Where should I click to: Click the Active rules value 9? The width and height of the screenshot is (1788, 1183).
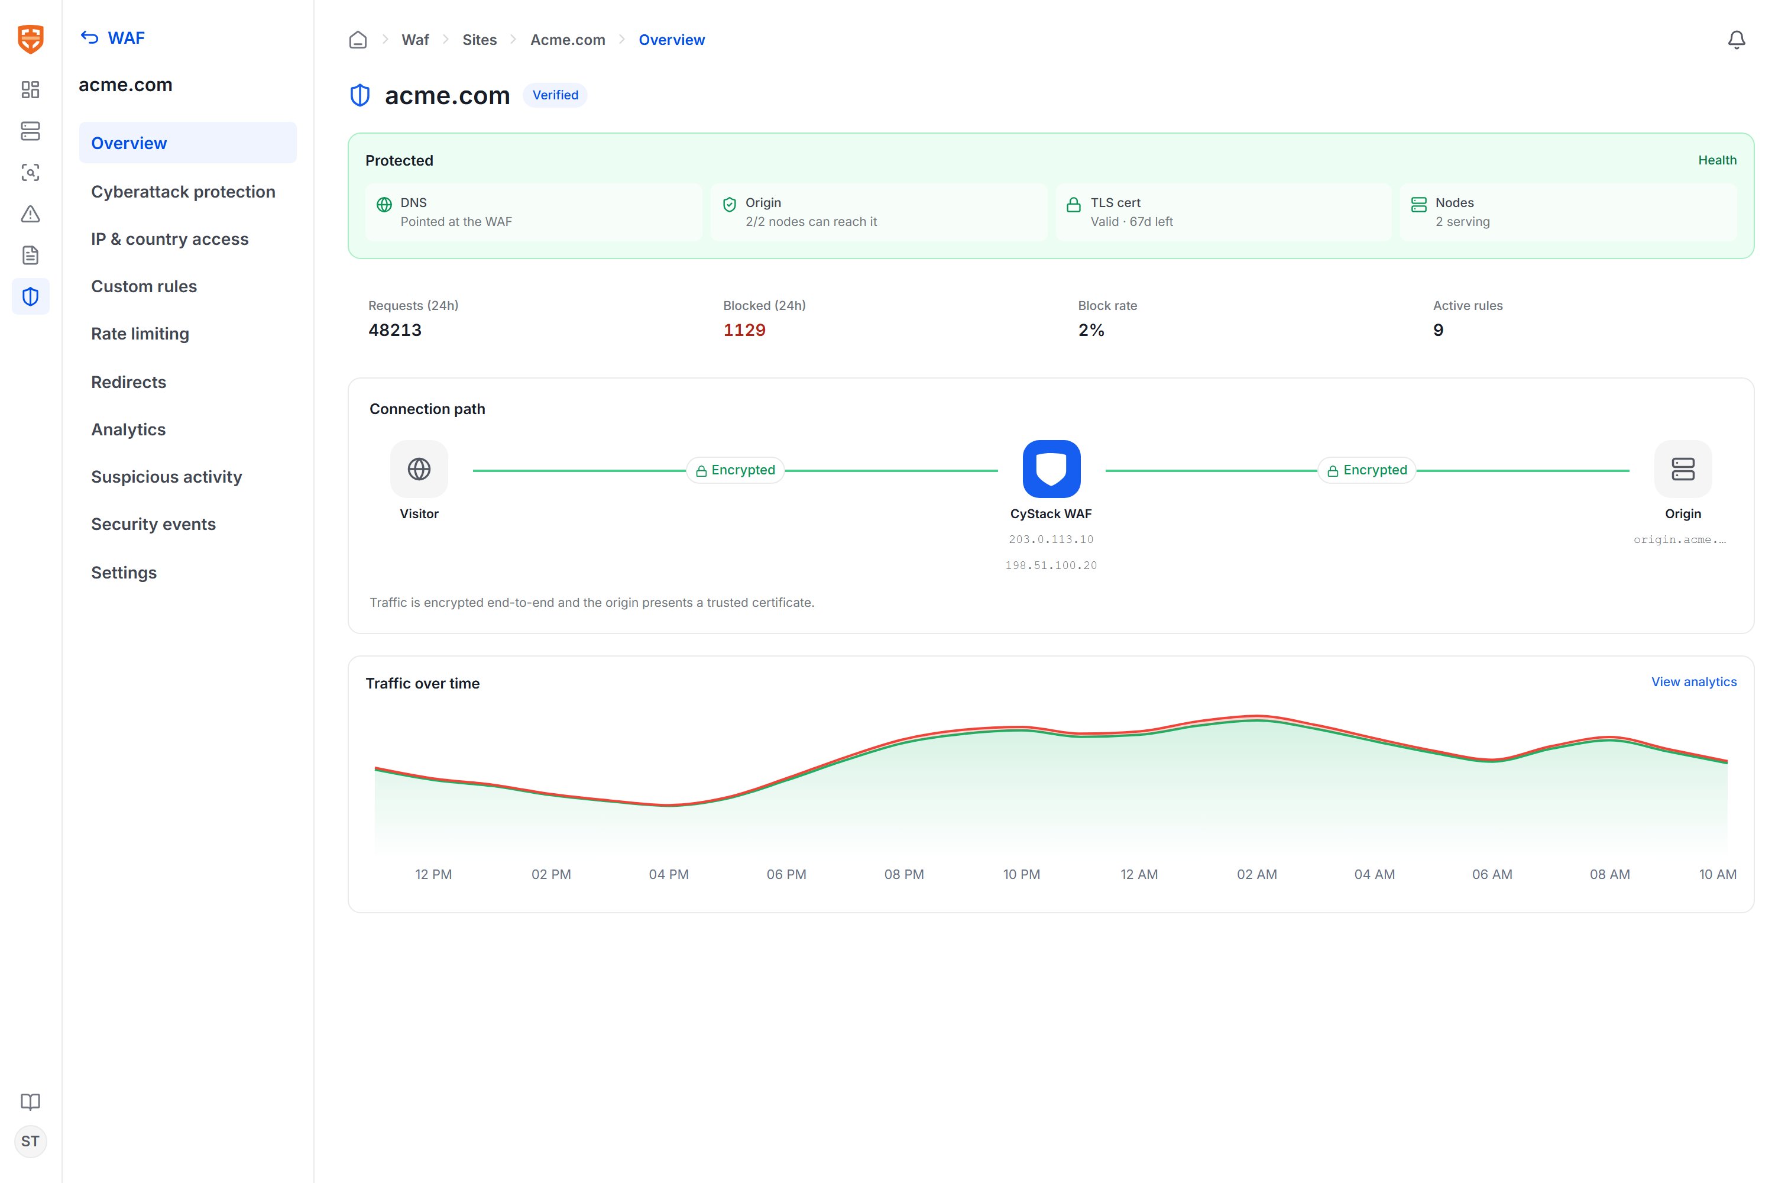1437,329
